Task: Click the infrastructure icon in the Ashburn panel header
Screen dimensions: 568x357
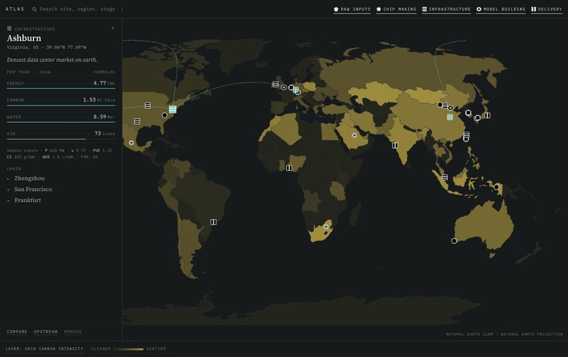Action: coord(9,29)
